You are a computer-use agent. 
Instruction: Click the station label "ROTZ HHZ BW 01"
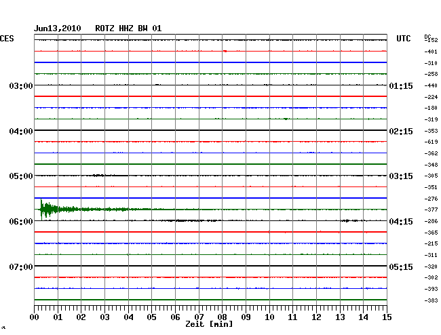point(128,28)
